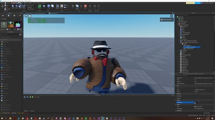Open the Terrain Editor
Image resolution: width=215 pixels, height=120 pixels.
[39, 6]
